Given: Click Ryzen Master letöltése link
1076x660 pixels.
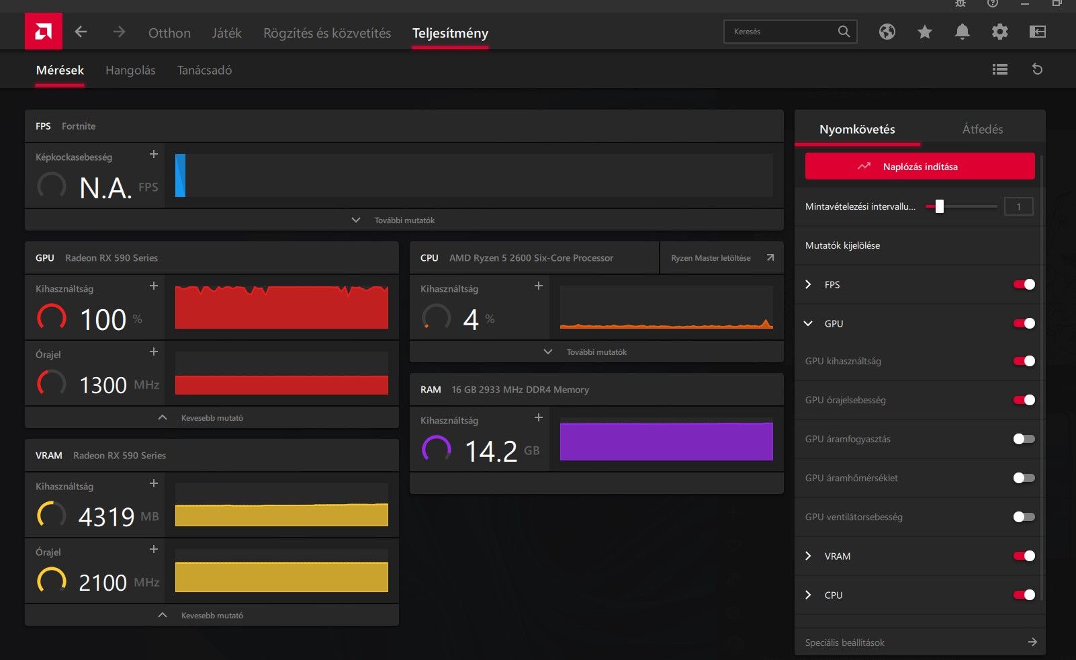Looking at the screenshot, I should coord(711,257).
